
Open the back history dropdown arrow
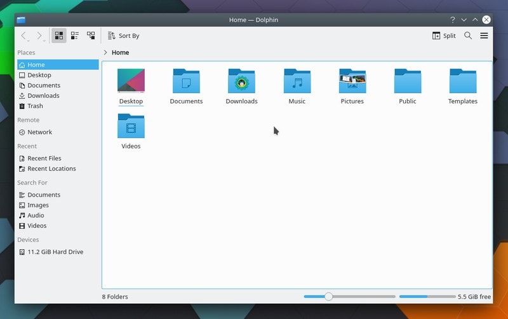(x=29, y=41)
